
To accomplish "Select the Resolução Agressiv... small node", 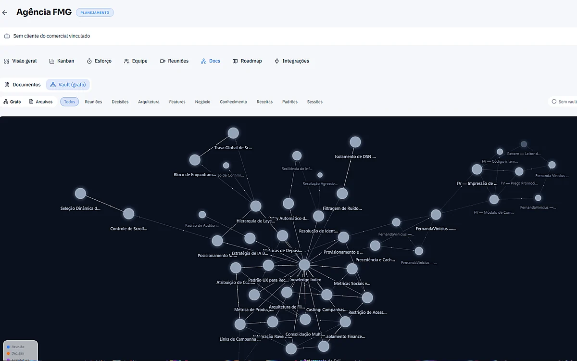I will pyautogui.click(x=320, y=175).
